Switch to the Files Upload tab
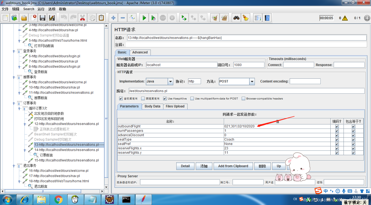 (175, 106)
